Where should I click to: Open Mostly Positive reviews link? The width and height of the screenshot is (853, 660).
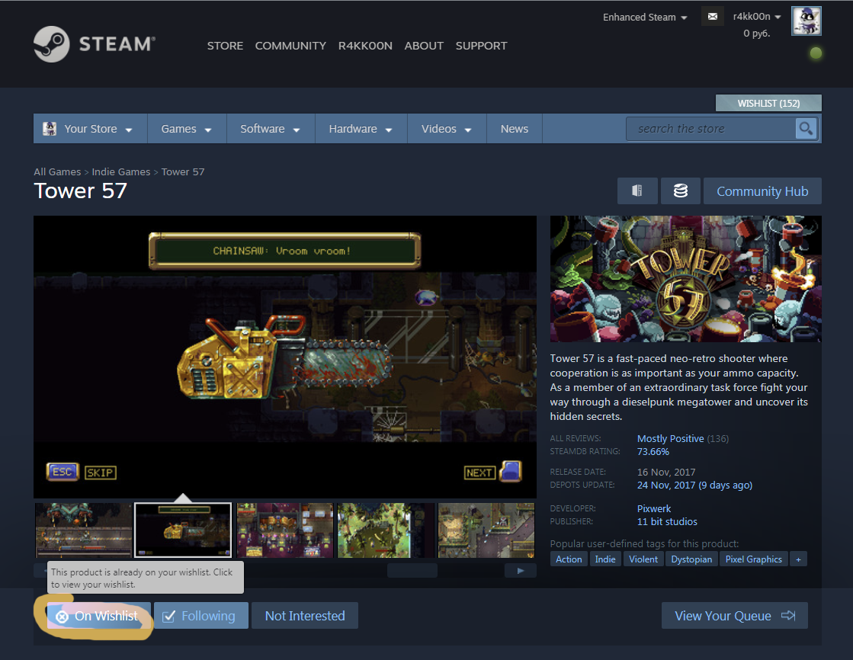coord(670,438)
